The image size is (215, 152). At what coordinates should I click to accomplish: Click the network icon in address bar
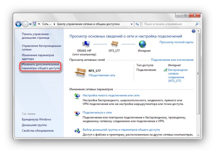(35, 24)
